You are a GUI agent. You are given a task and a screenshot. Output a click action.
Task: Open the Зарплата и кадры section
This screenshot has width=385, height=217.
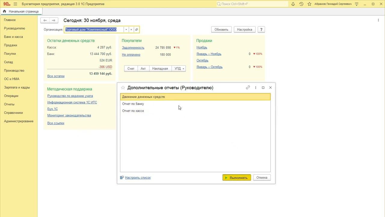point(17,87)
